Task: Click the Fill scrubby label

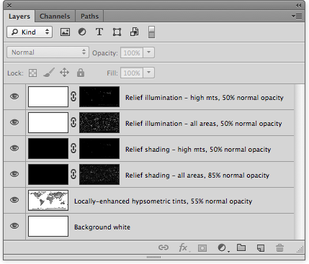Action: pyautogui.click(x=112, y=73)
